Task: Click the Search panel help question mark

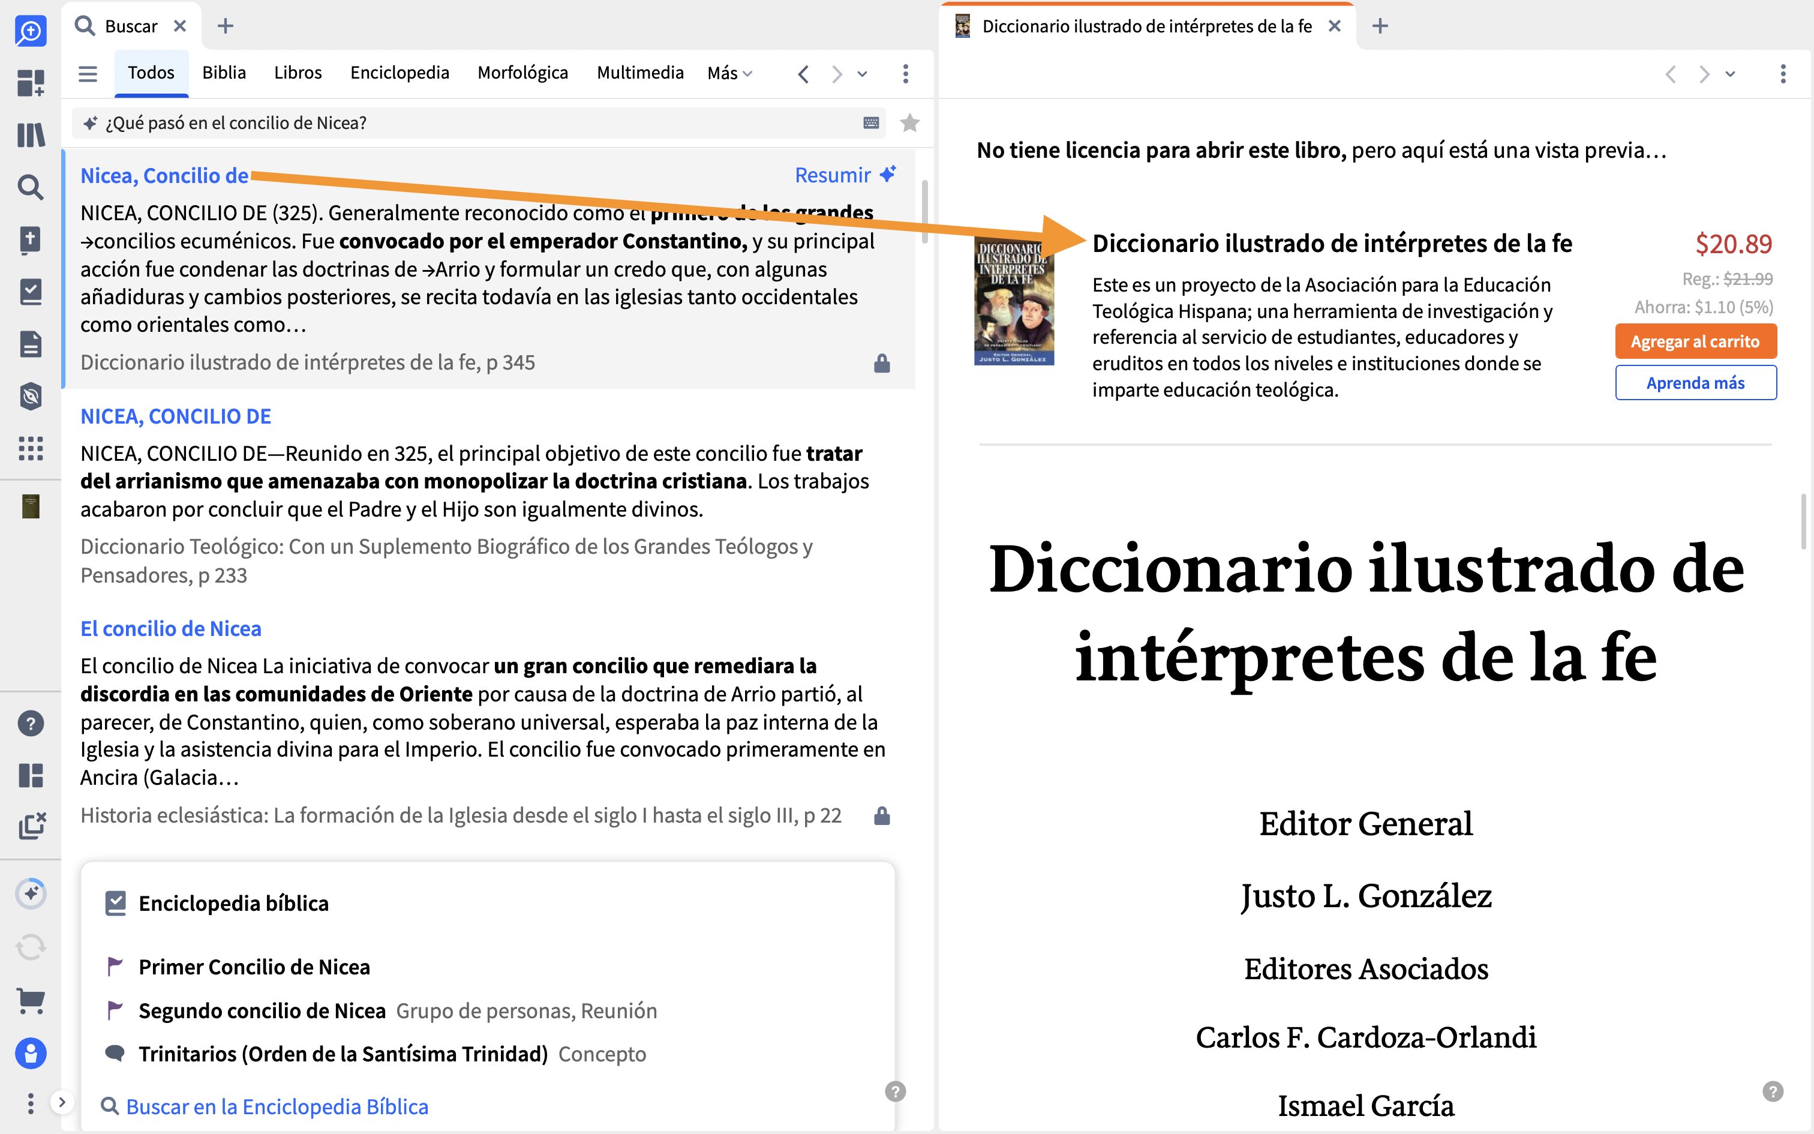Action: pyautogui.click(x=895, y=1091)
